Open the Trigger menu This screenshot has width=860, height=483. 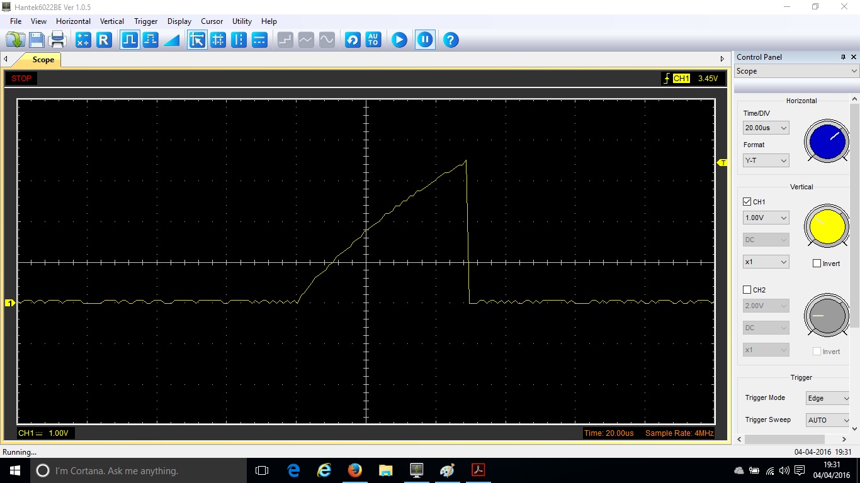pos(145,21)
